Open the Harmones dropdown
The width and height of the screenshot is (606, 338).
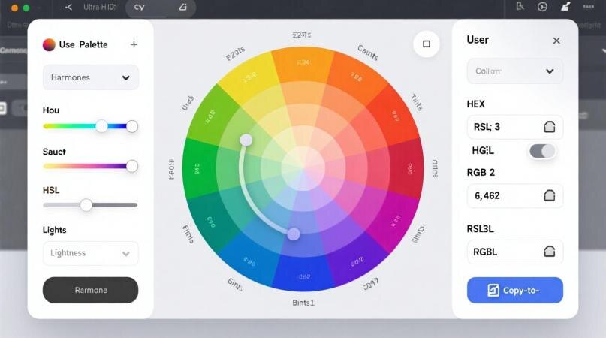(90, 77)
